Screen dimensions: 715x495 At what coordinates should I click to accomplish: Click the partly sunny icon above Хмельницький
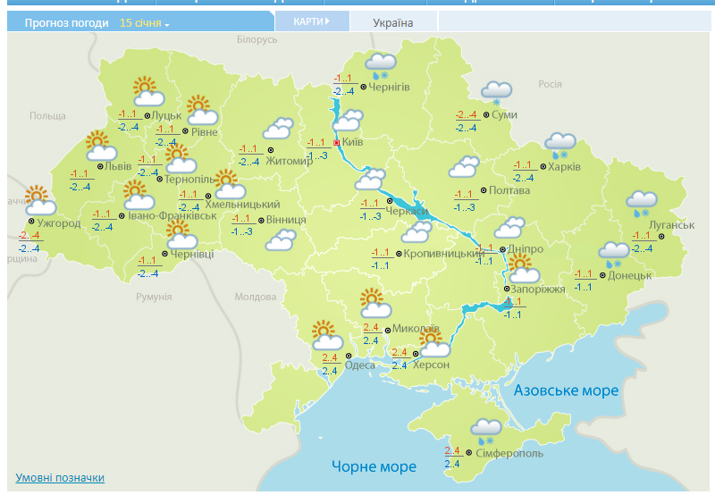pyautogui.click(x=230, y=184)
